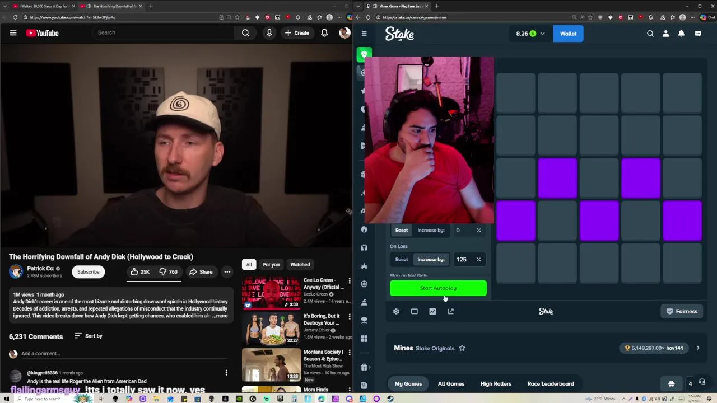Switch to All Games tab

click(x=451, y=383)
